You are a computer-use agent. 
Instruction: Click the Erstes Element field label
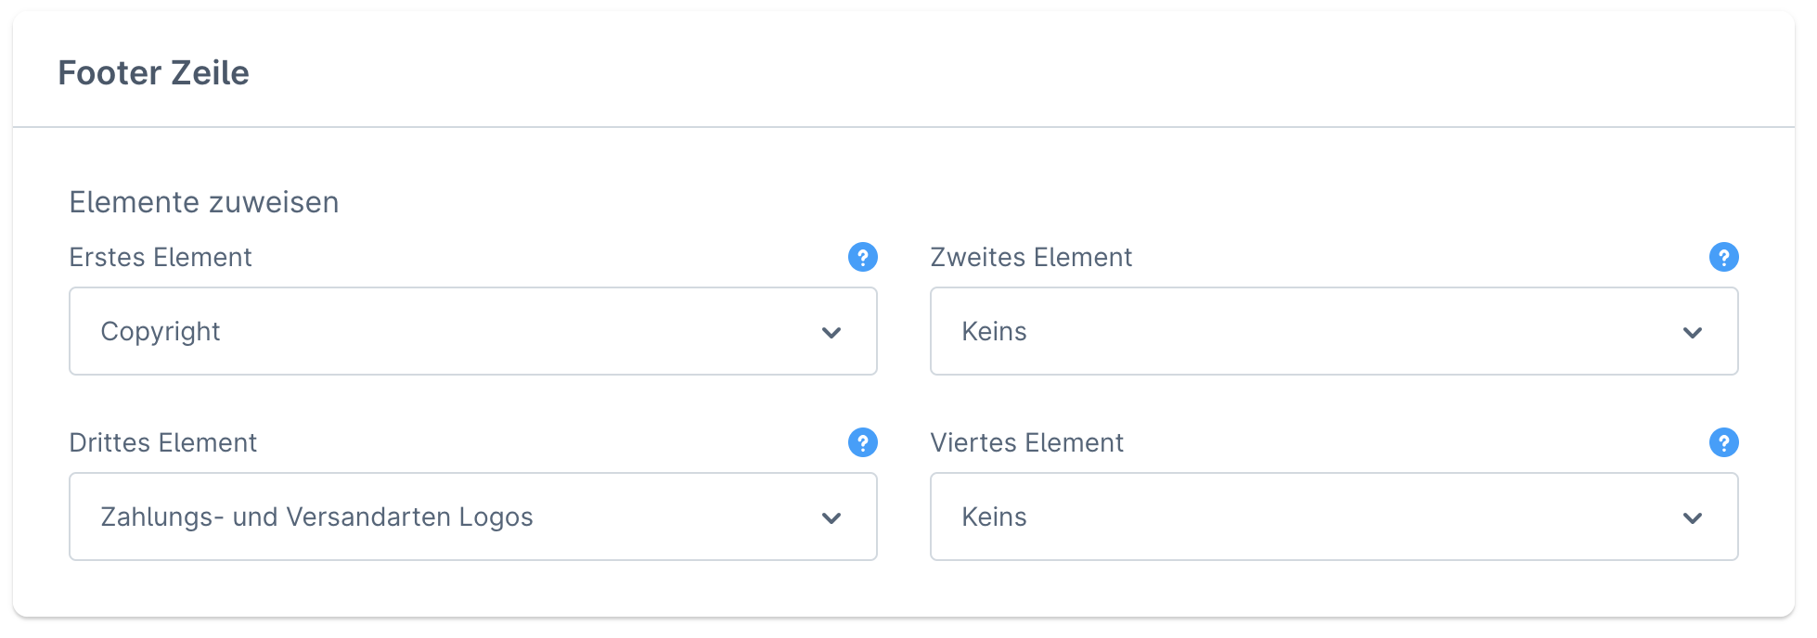pos(161,257)
